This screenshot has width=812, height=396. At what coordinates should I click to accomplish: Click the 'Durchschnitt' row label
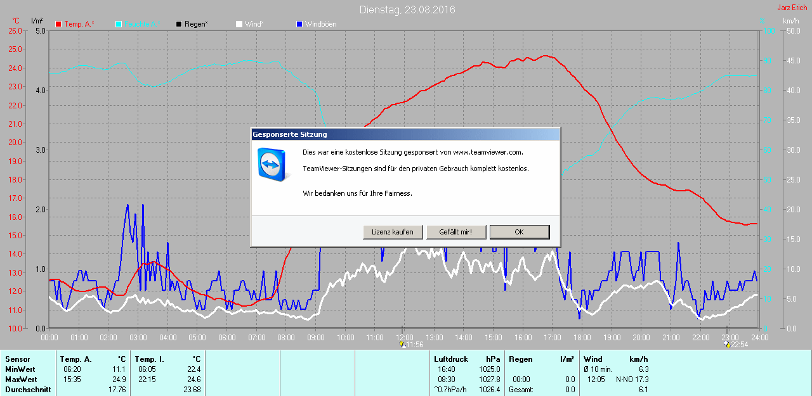pyautogui.click(x=27, y=390)
